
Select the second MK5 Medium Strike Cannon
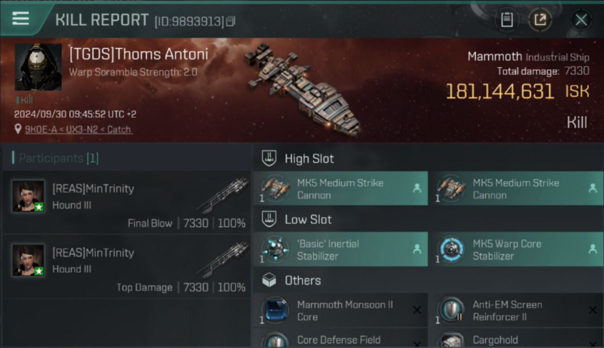(516, 188)
